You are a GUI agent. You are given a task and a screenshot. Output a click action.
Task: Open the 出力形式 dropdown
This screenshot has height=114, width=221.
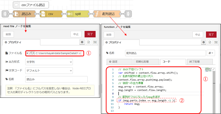49,62
